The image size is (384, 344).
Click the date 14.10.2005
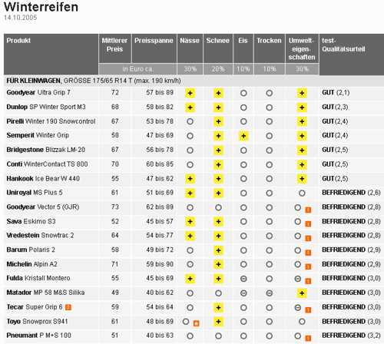tap(21, 18)
